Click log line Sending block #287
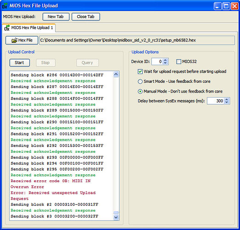This screenshot has width=240, height=230. pos(57,87)
